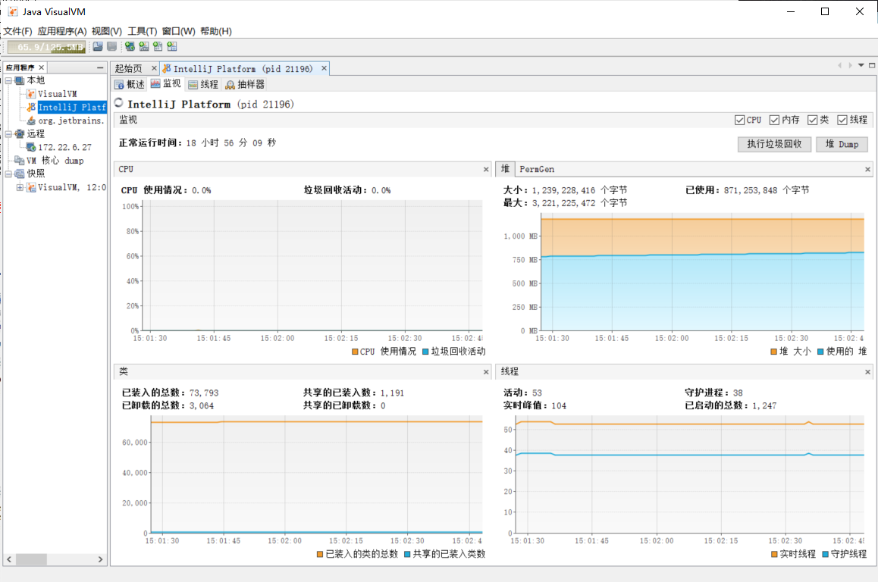Open the 监视 monitor subtab
The width and height of the screenshot is (878, 582).
point(166,84)
